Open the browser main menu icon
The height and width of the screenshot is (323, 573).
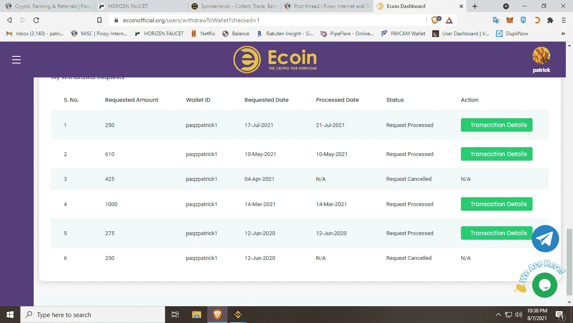(564, 20)
